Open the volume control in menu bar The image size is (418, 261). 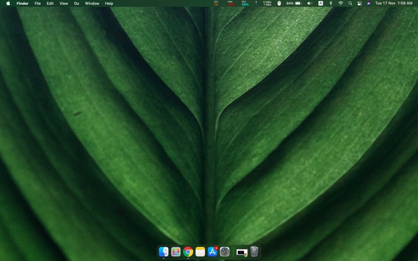[309, 3]
